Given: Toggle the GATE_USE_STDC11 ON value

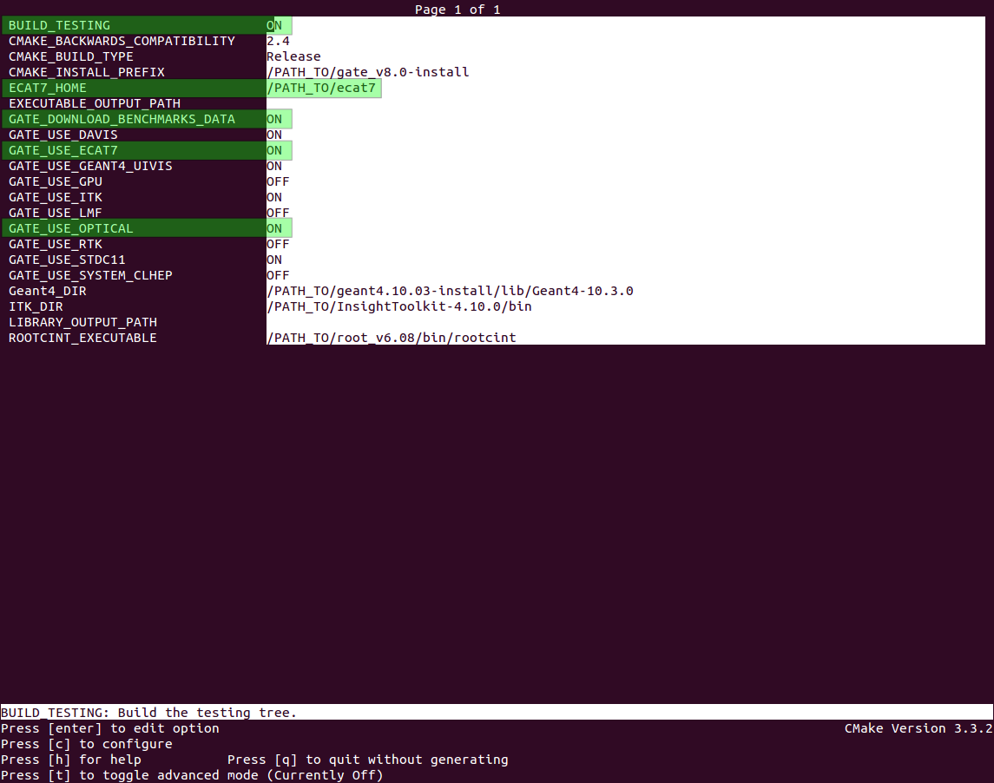Looking at the screenshot, I should [x=274, y=260].
